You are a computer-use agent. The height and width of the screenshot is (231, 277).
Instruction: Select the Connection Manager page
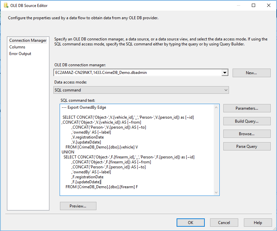(28, 40)
